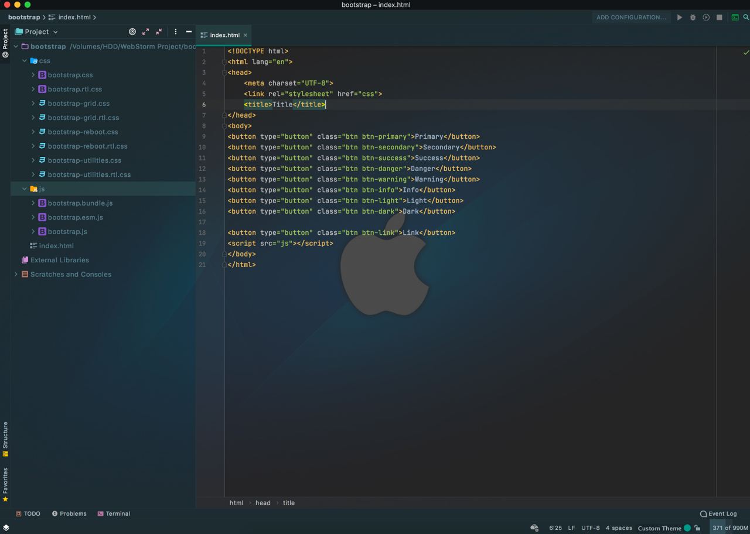Click the Run with Coverage icon

[x=706, y=18]
